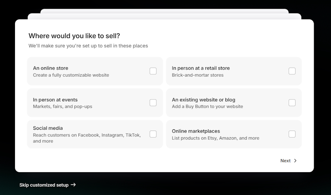Click the 'We'll make sure you're set up' subtitle
Viewport: 331px width, 195px height.
pyautogui.click(x=88, y=46)
